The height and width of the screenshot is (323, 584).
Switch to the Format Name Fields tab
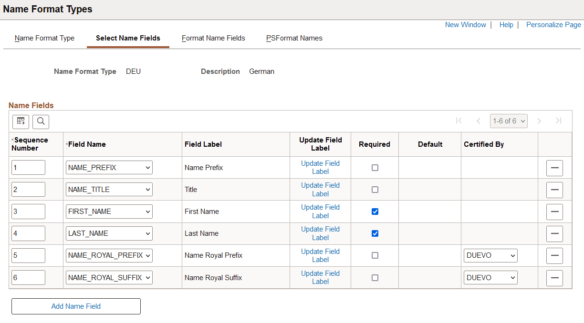213,38
